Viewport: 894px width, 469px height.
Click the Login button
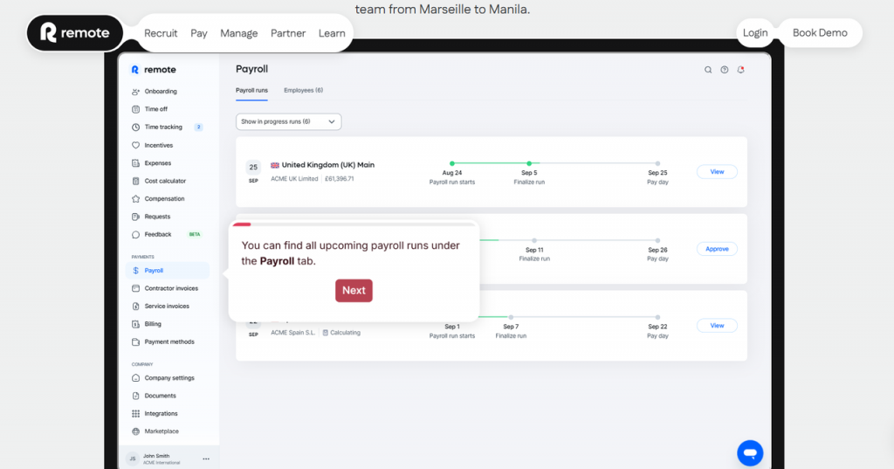(x=755, y=33)
